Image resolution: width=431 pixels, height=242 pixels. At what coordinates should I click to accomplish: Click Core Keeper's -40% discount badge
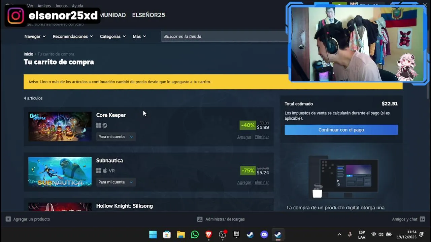tap(247, 125)
